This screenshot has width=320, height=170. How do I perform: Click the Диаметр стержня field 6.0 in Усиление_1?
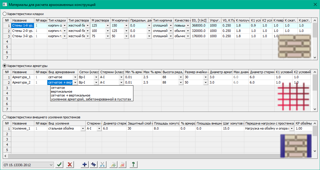pyautogui.click(x=114, y=129)
